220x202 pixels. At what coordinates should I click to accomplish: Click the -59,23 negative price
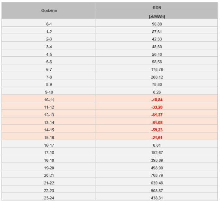[x=157, y=130]
